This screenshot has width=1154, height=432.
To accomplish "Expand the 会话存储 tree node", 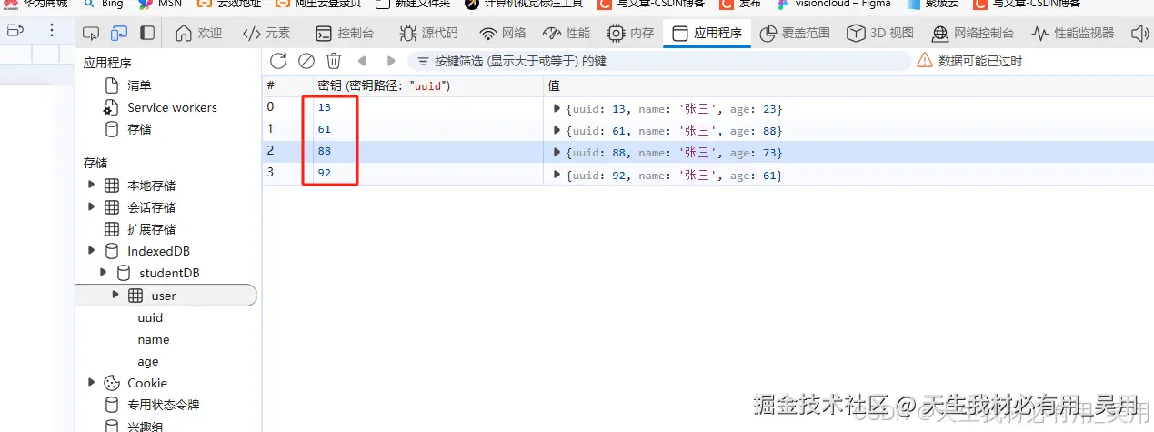I will (x=91, y=207).
